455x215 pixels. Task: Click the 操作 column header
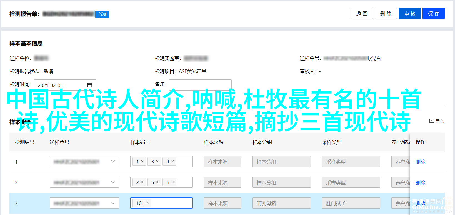point(420,142)
